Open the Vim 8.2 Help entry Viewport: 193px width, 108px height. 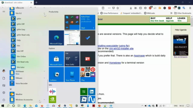tap(19, 40)
